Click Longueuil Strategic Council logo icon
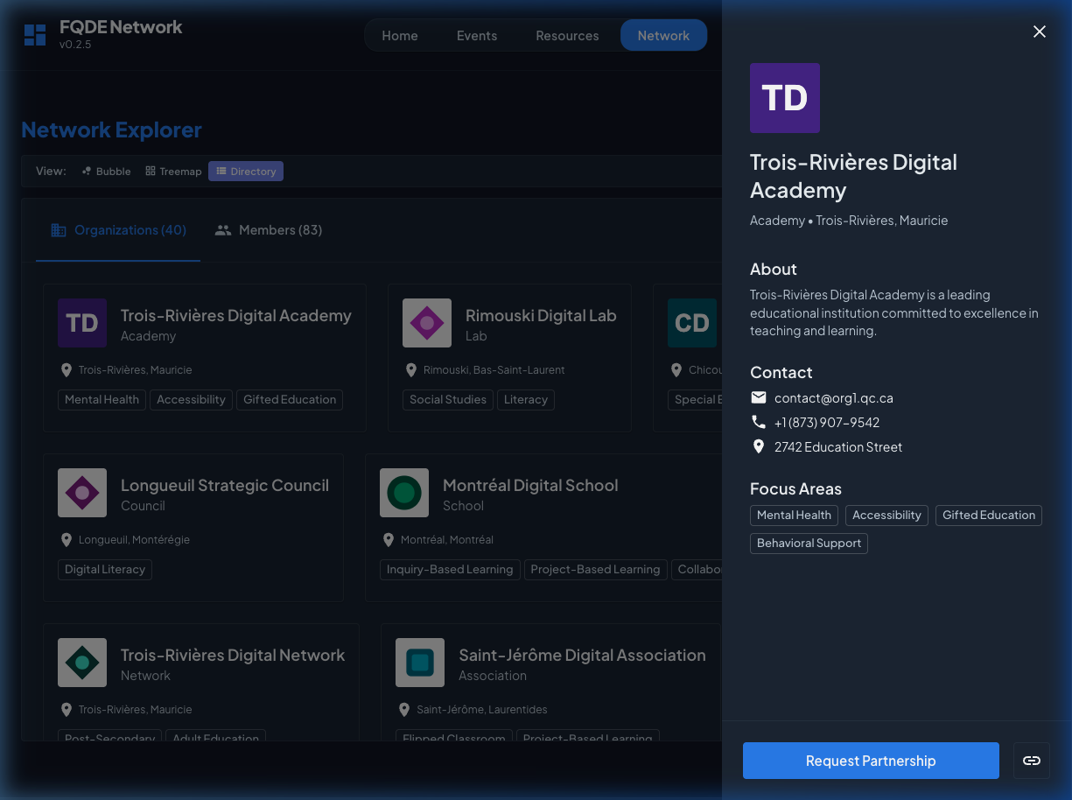Viewport: 1072px width, 800px height. pyautogui.click(x=82, y=493)
